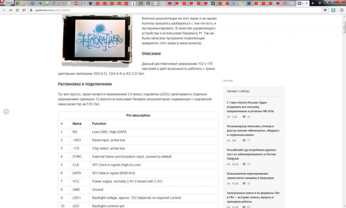Click the 'Backlight common pin' cell
Screen dimensions: 346x208
(154, 206)
